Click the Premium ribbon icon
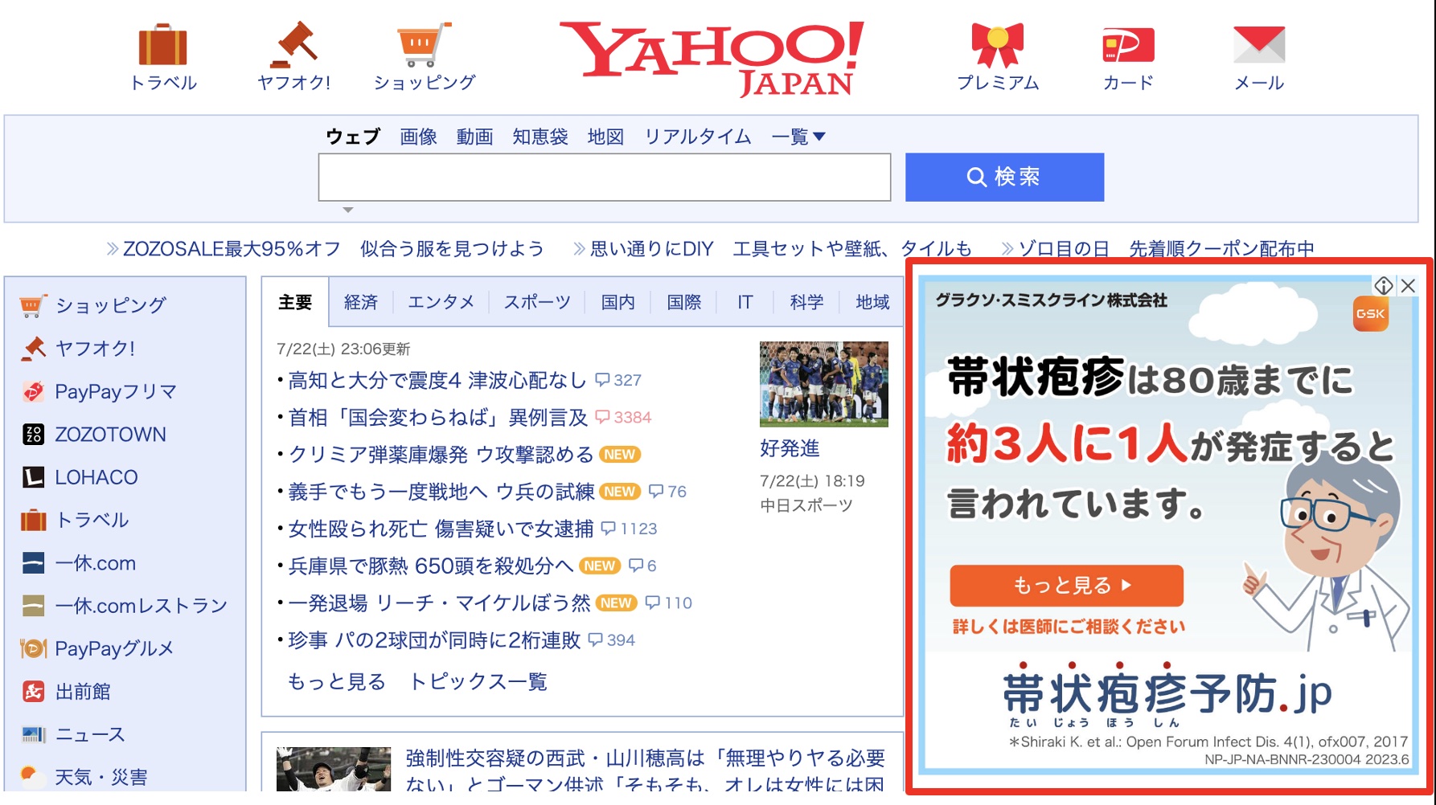The image size is (1436, 805). pos(997,45)
